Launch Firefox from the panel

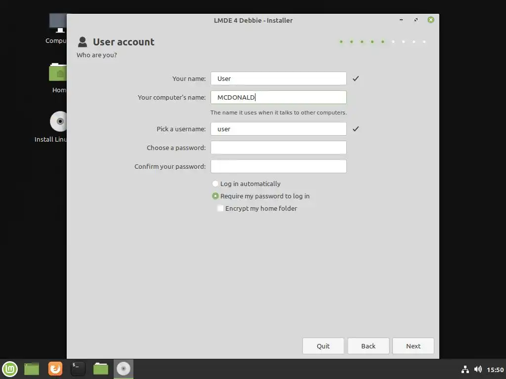click(55, 369)
